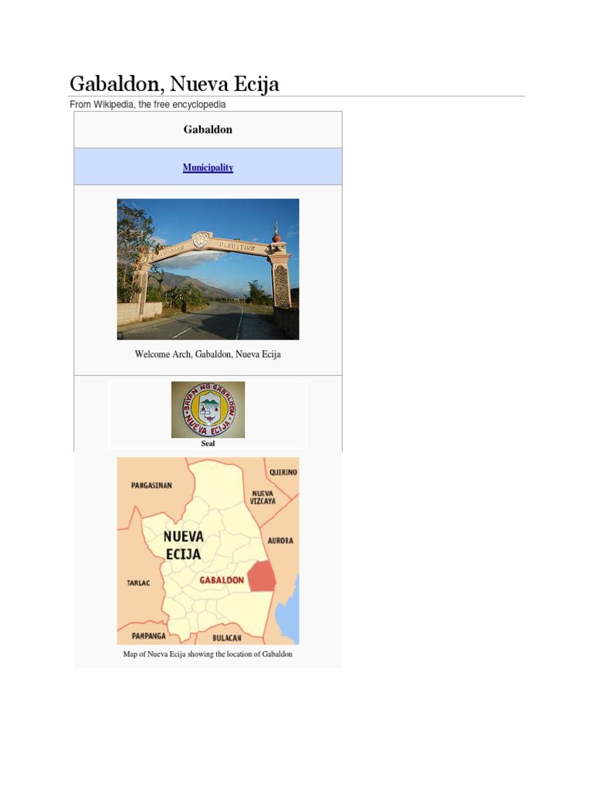Select the NUEVA VIZCAYA label on map
This screenshot has height=790, width=593.
point(263,498)
